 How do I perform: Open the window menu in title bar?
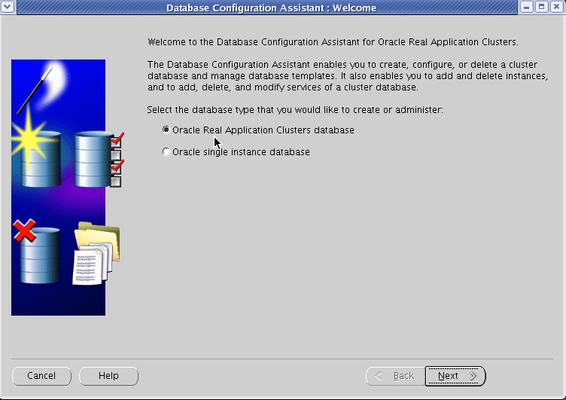pyautogui.click(x=8, y=7)
